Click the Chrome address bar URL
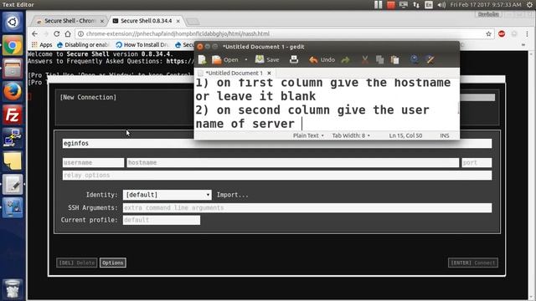The width and height of the screenshot is (536, 301). pyautogui.click(x=178, y=33)
